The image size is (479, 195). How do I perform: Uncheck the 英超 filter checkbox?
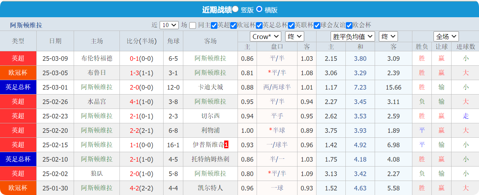tap(214, 25)
